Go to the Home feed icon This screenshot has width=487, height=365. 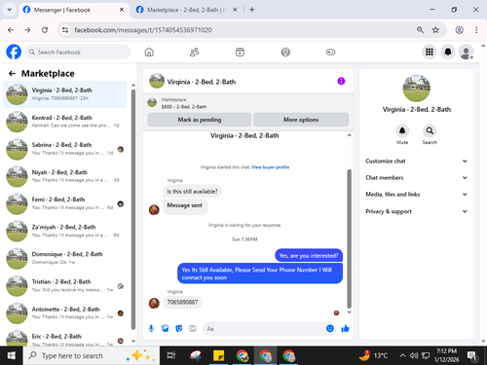click(149, 52)
